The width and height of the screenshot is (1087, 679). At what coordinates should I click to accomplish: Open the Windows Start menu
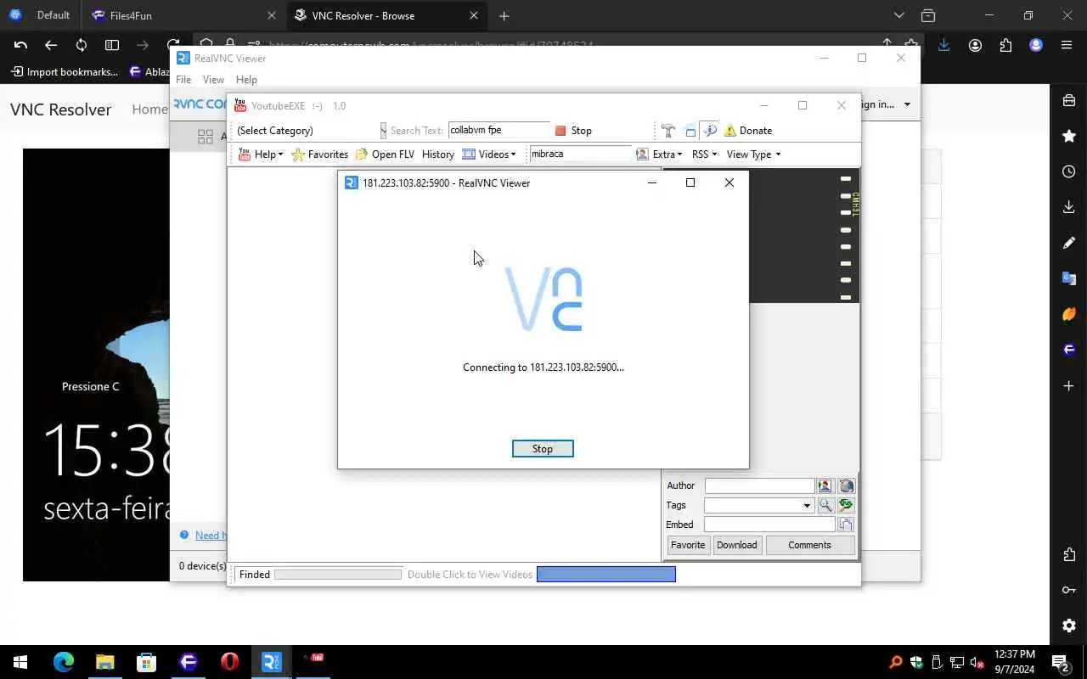click(20, 662)
